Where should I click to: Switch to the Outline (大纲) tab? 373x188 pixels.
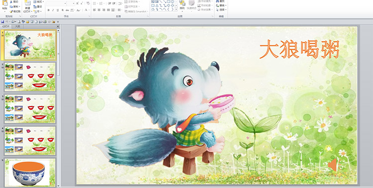coord(17,27)
